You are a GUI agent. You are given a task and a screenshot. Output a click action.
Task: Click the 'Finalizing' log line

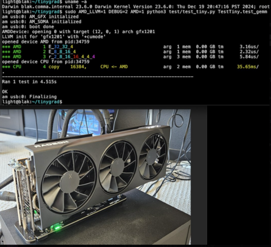[x=29, y=97]
